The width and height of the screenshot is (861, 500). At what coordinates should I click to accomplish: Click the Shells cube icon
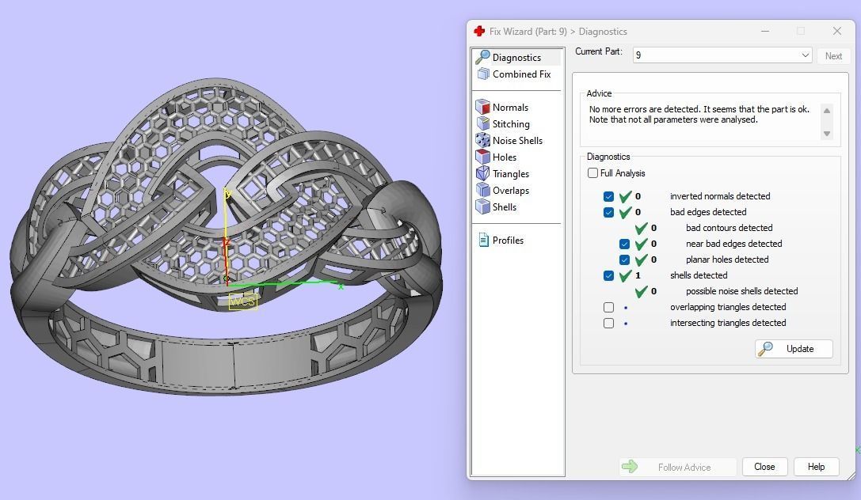[482, 206]
